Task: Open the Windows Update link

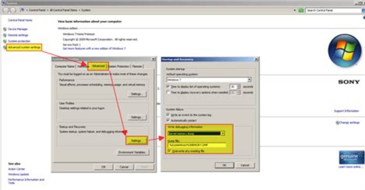Action: 19,174
